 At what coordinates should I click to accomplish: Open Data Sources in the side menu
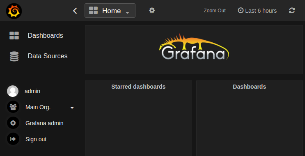[x=48, y=56]
